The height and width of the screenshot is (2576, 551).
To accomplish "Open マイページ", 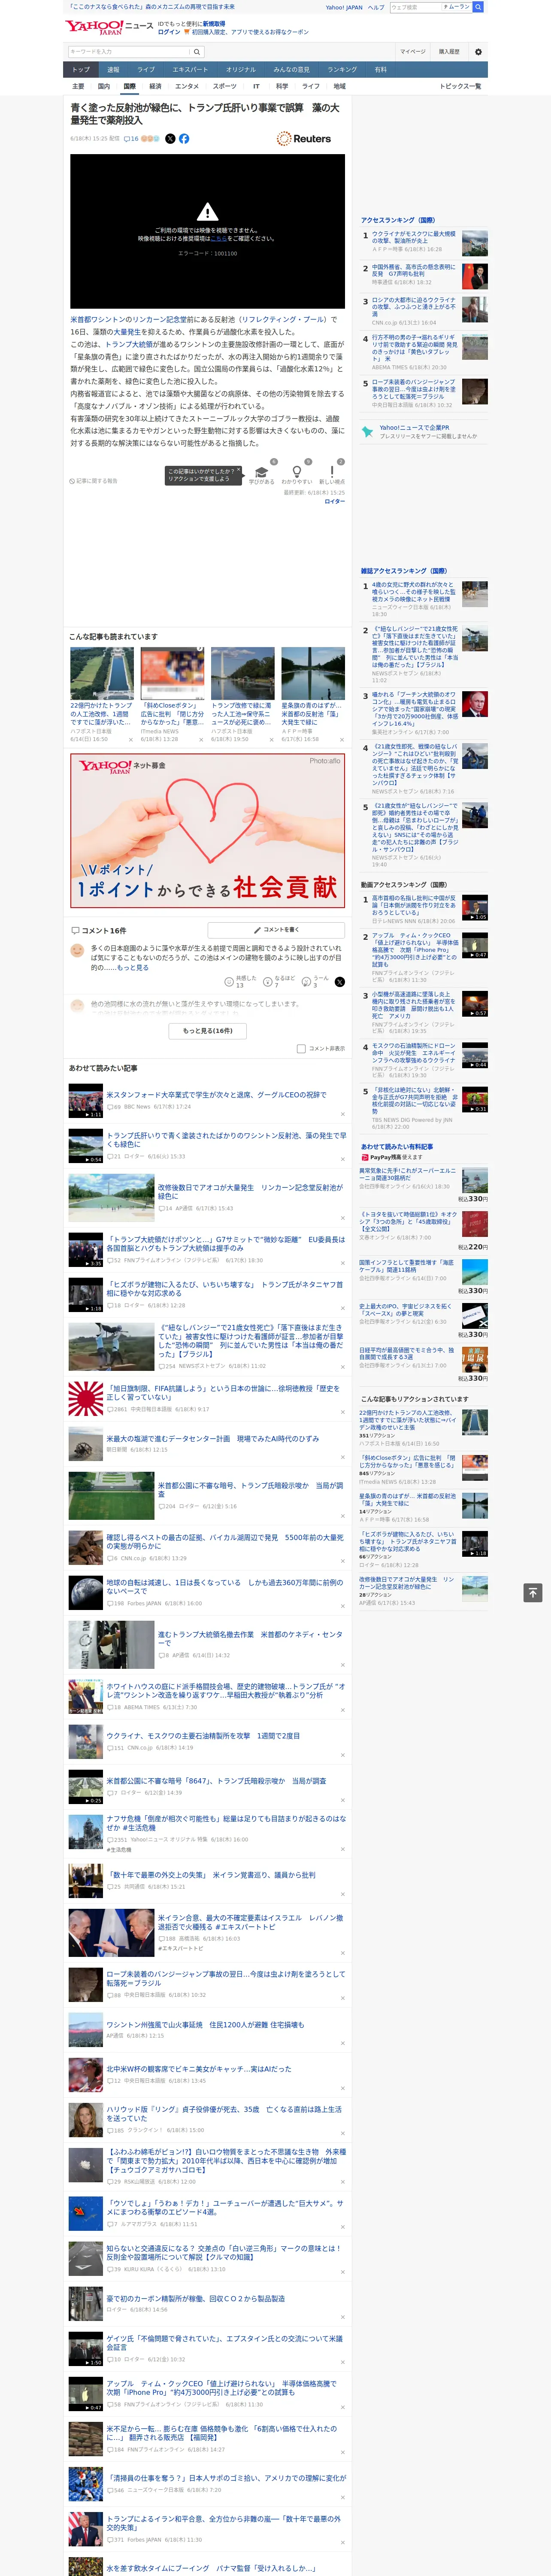I will (x=412, y=51).
